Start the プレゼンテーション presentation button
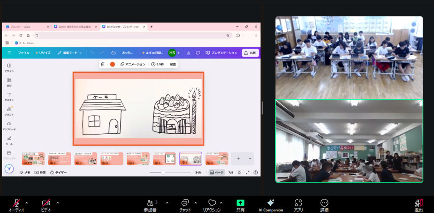 (x=221, y=53)
